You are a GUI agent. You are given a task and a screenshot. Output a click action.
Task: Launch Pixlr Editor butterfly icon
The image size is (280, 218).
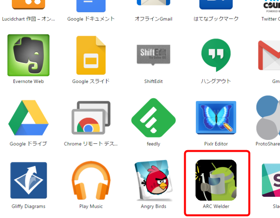[216, 118]
